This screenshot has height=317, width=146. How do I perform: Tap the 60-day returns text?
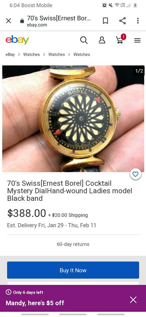73,244
